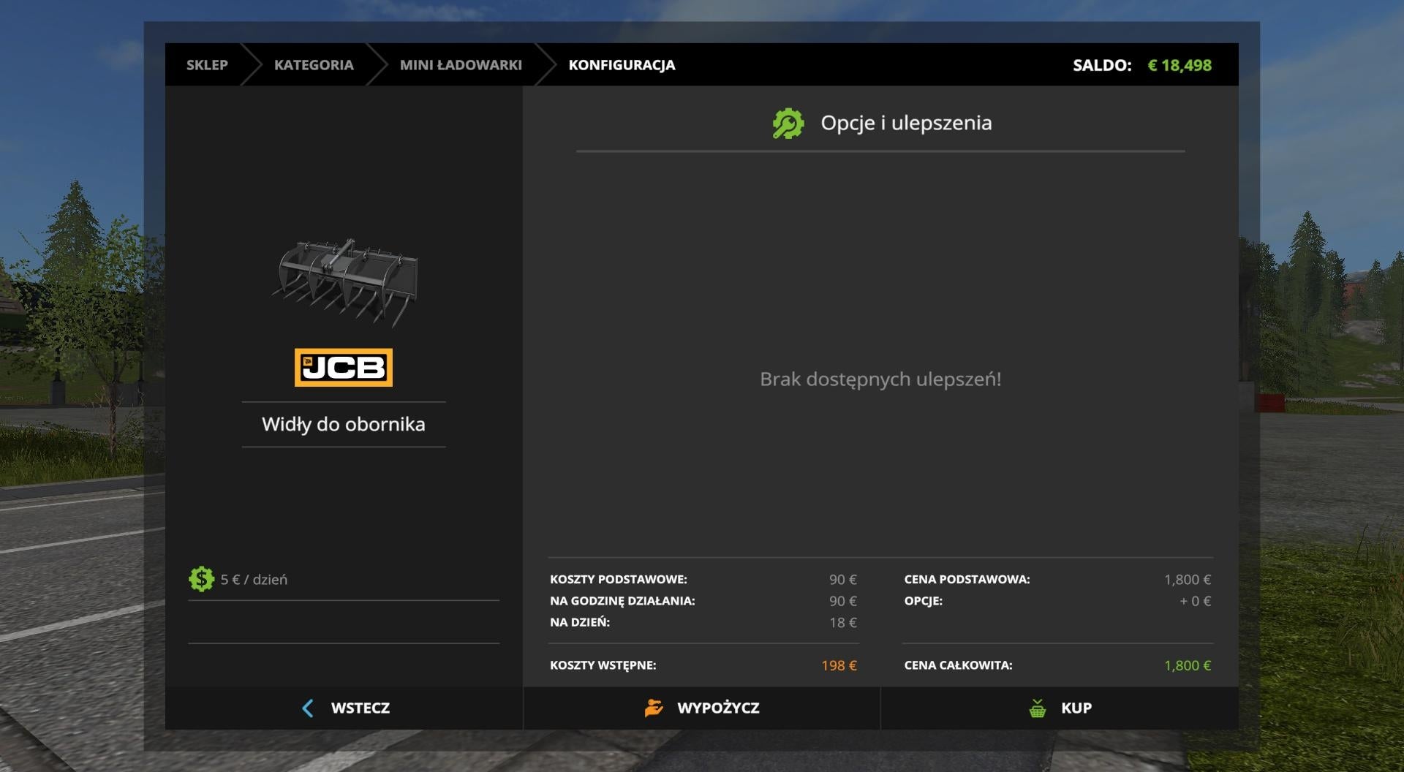Screen dimensions: 1404x772
Task: Click the NA DZIEŃ: label
Action: pos(580,622)
